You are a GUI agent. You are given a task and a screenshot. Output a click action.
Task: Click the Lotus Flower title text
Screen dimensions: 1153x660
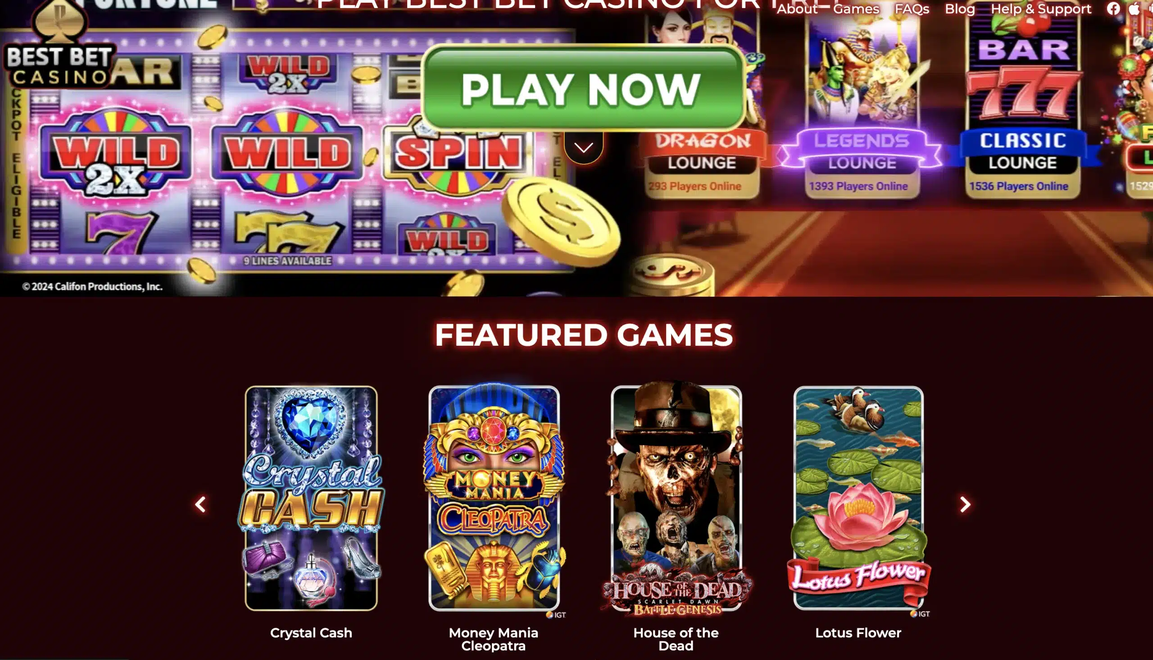(858, 633)
